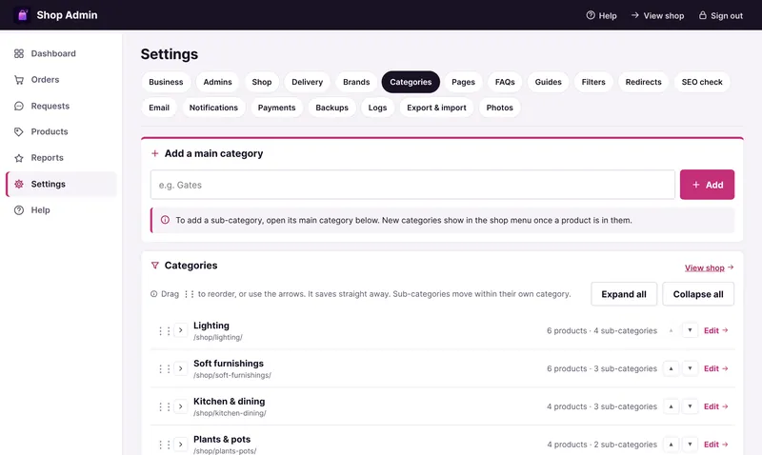Click the Collapse all button
The height and width of the screenshot is (455, 762).
[698, 294]
